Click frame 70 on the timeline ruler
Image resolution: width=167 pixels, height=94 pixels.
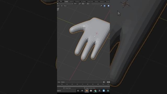(82, 84)
